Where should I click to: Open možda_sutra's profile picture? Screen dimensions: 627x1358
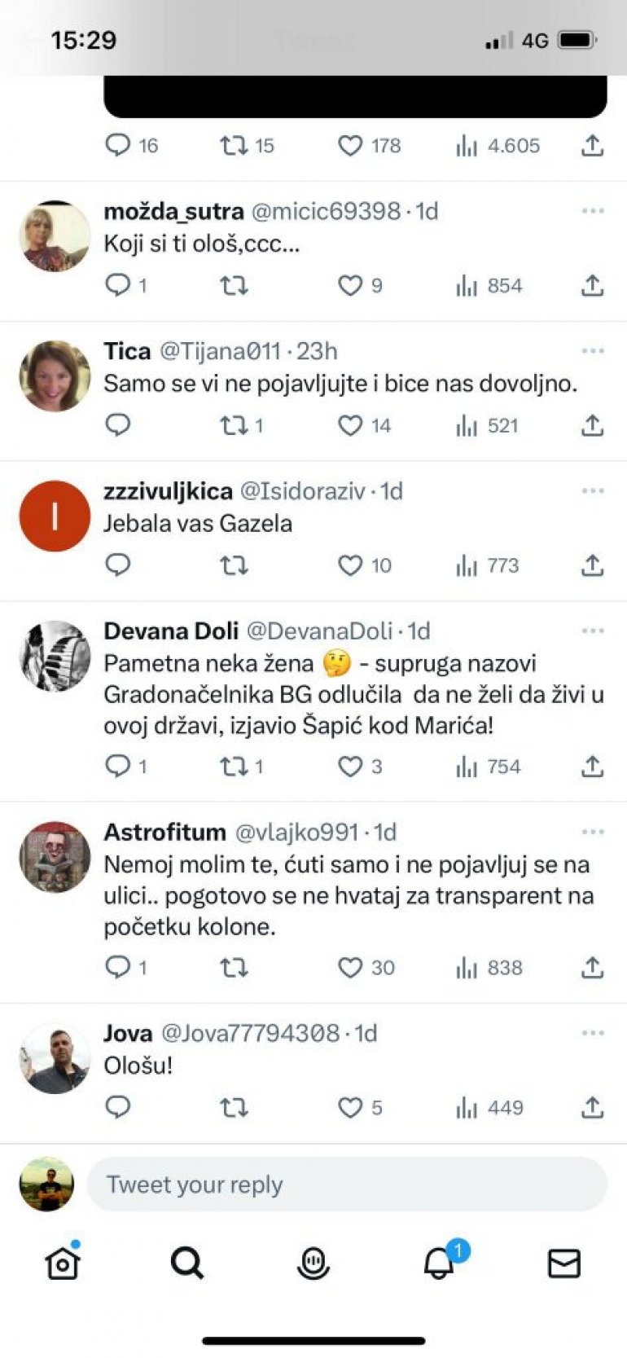pos(55,236)
